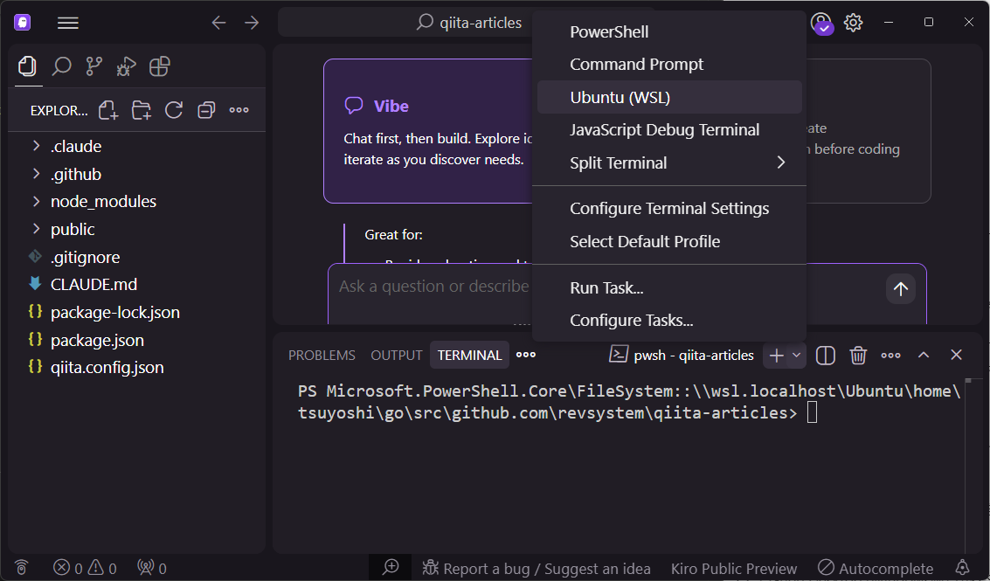This screenshot has width=990, height=581.
Task: Switch to the PROBLEMS tab
Action: [322, 355]
